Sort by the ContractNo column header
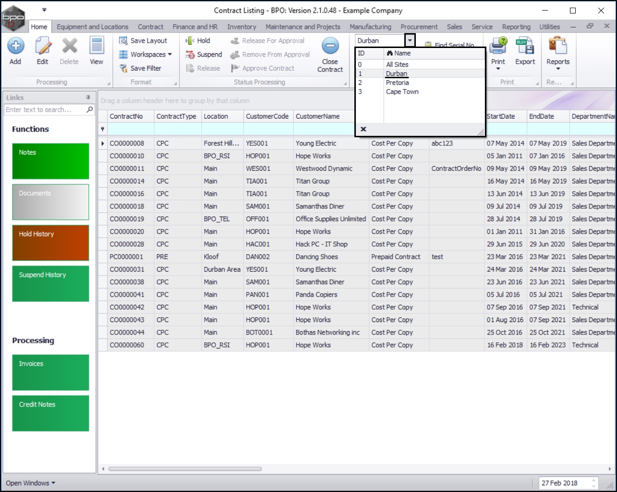This screenshot has width=617, height=492. [131, 117]
